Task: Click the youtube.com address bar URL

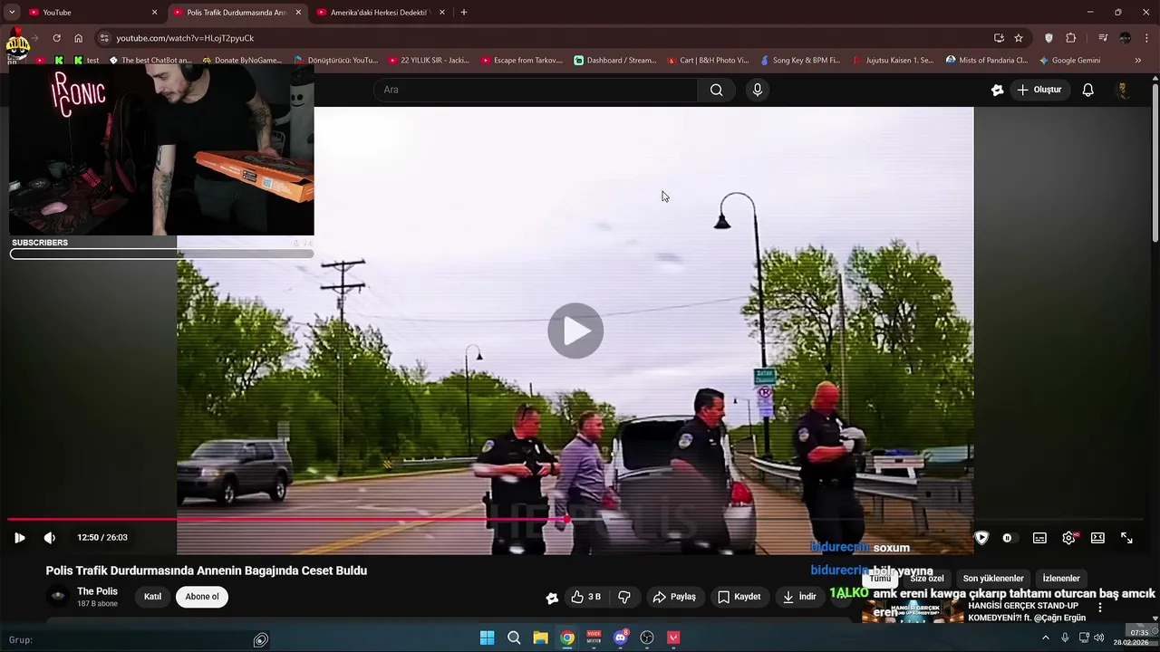Action: click(185, 38)
